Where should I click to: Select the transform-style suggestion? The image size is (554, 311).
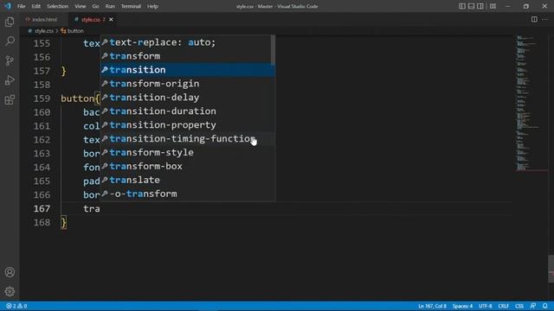188,152
